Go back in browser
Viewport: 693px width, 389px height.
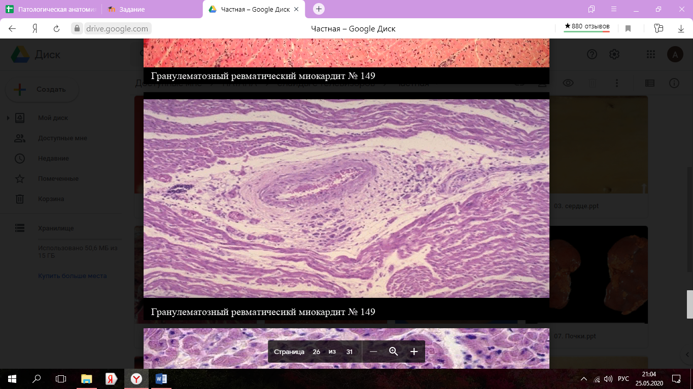pos(12,29)
